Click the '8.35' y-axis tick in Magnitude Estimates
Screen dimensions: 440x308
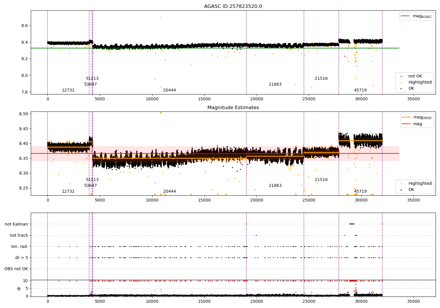pyautogui.click(x=23, y=158)
